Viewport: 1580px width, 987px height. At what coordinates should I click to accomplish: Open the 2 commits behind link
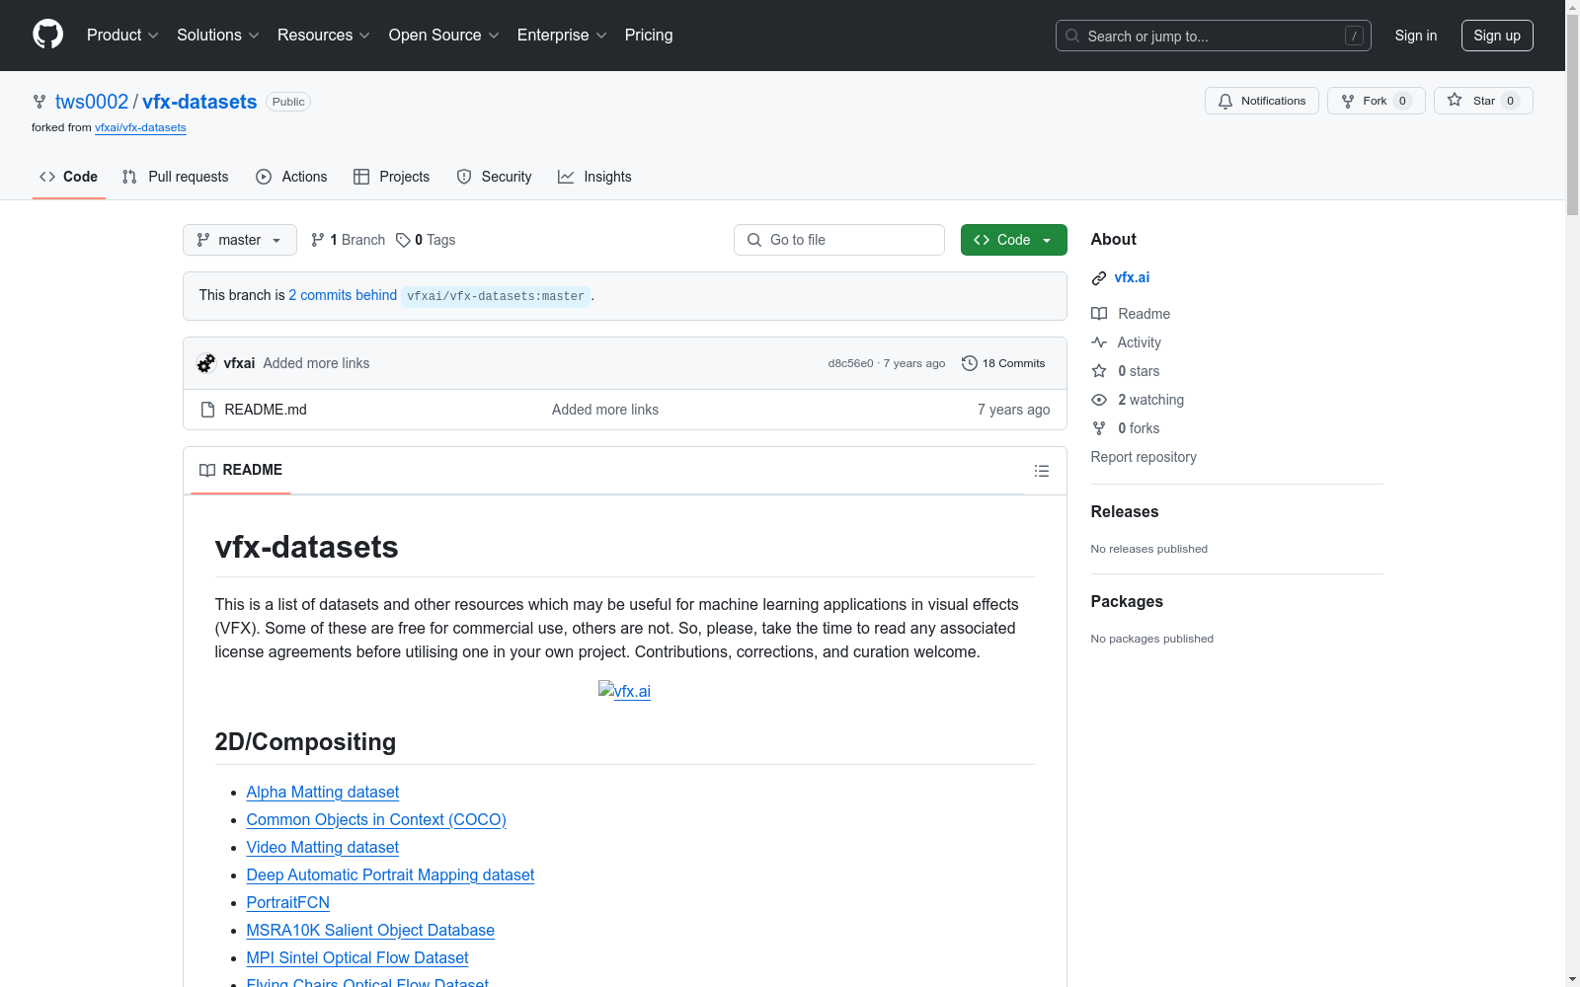point(343,295)
